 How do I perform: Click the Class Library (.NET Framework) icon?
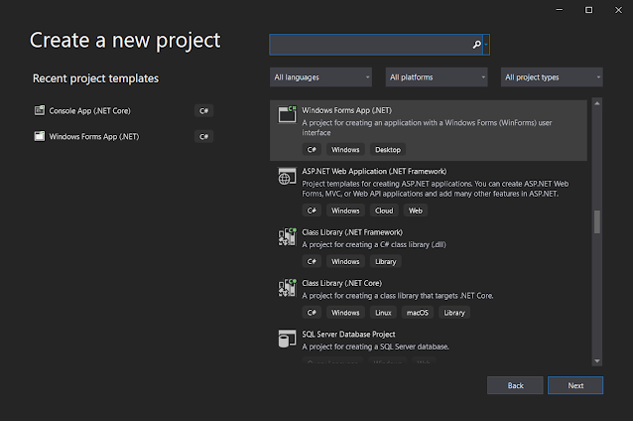point(288,236)
